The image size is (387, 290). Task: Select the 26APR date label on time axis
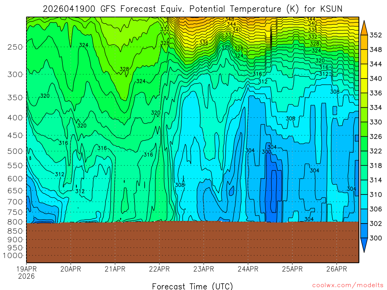(337, 269)
